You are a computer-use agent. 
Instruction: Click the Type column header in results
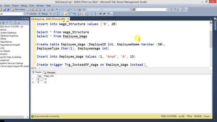(x=40, y=76)
